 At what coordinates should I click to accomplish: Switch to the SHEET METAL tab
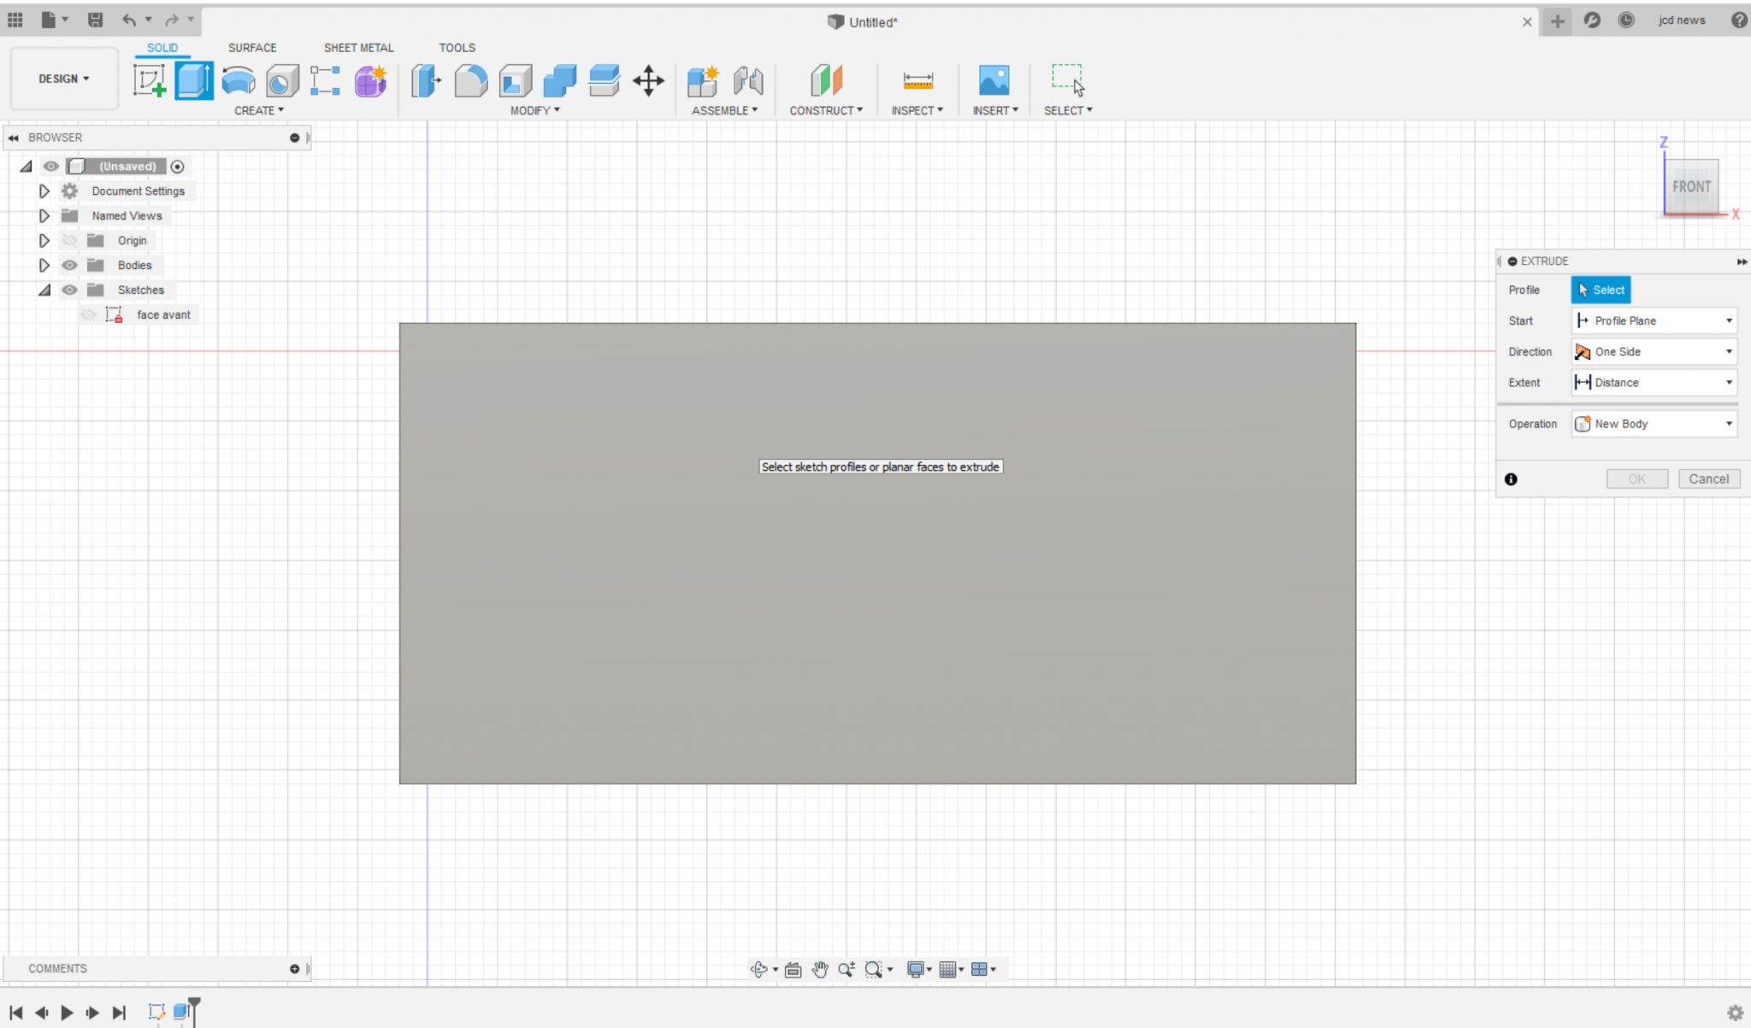pos(359,48)
